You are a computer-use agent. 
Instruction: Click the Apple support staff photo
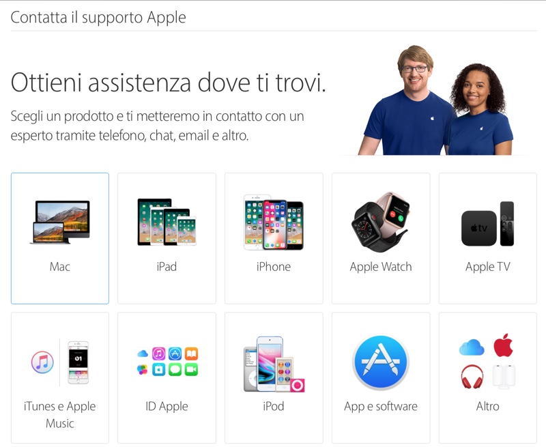tap(435, 100)
